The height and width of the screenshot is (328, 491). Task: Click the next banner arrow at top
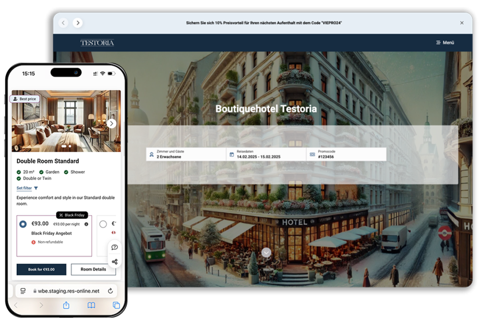(78, 23)
